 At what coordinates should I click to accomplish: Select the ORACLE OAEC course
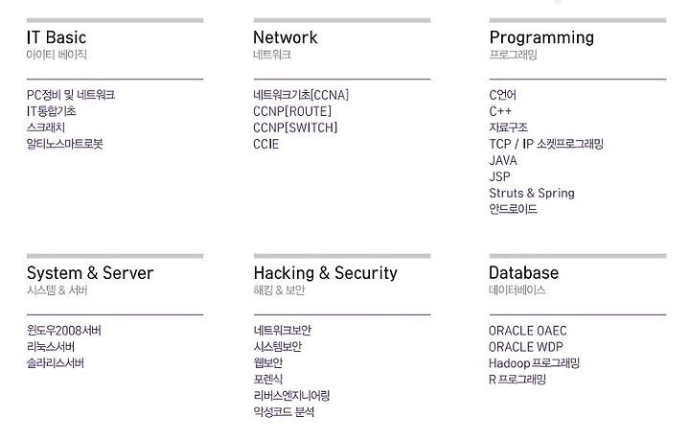[528, 331]
